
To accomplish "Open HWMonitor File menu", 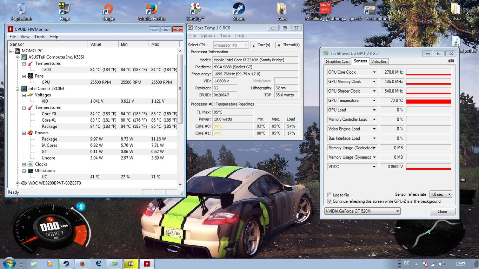I will point(13,36).
